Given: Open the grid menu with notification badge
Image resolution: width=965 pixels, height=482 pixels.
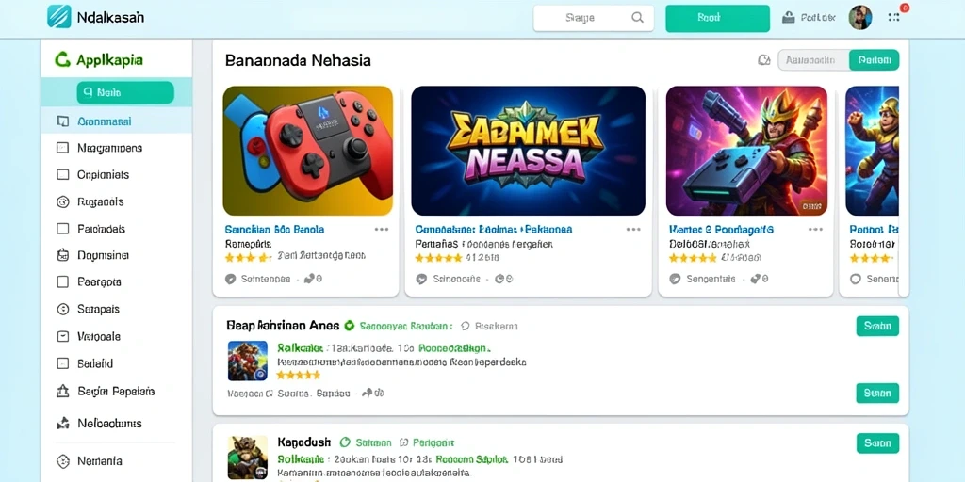Looking at the screenshot, I should click(894, 17).
